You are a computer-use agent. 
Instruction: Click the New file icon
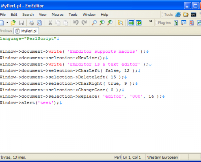2,23
